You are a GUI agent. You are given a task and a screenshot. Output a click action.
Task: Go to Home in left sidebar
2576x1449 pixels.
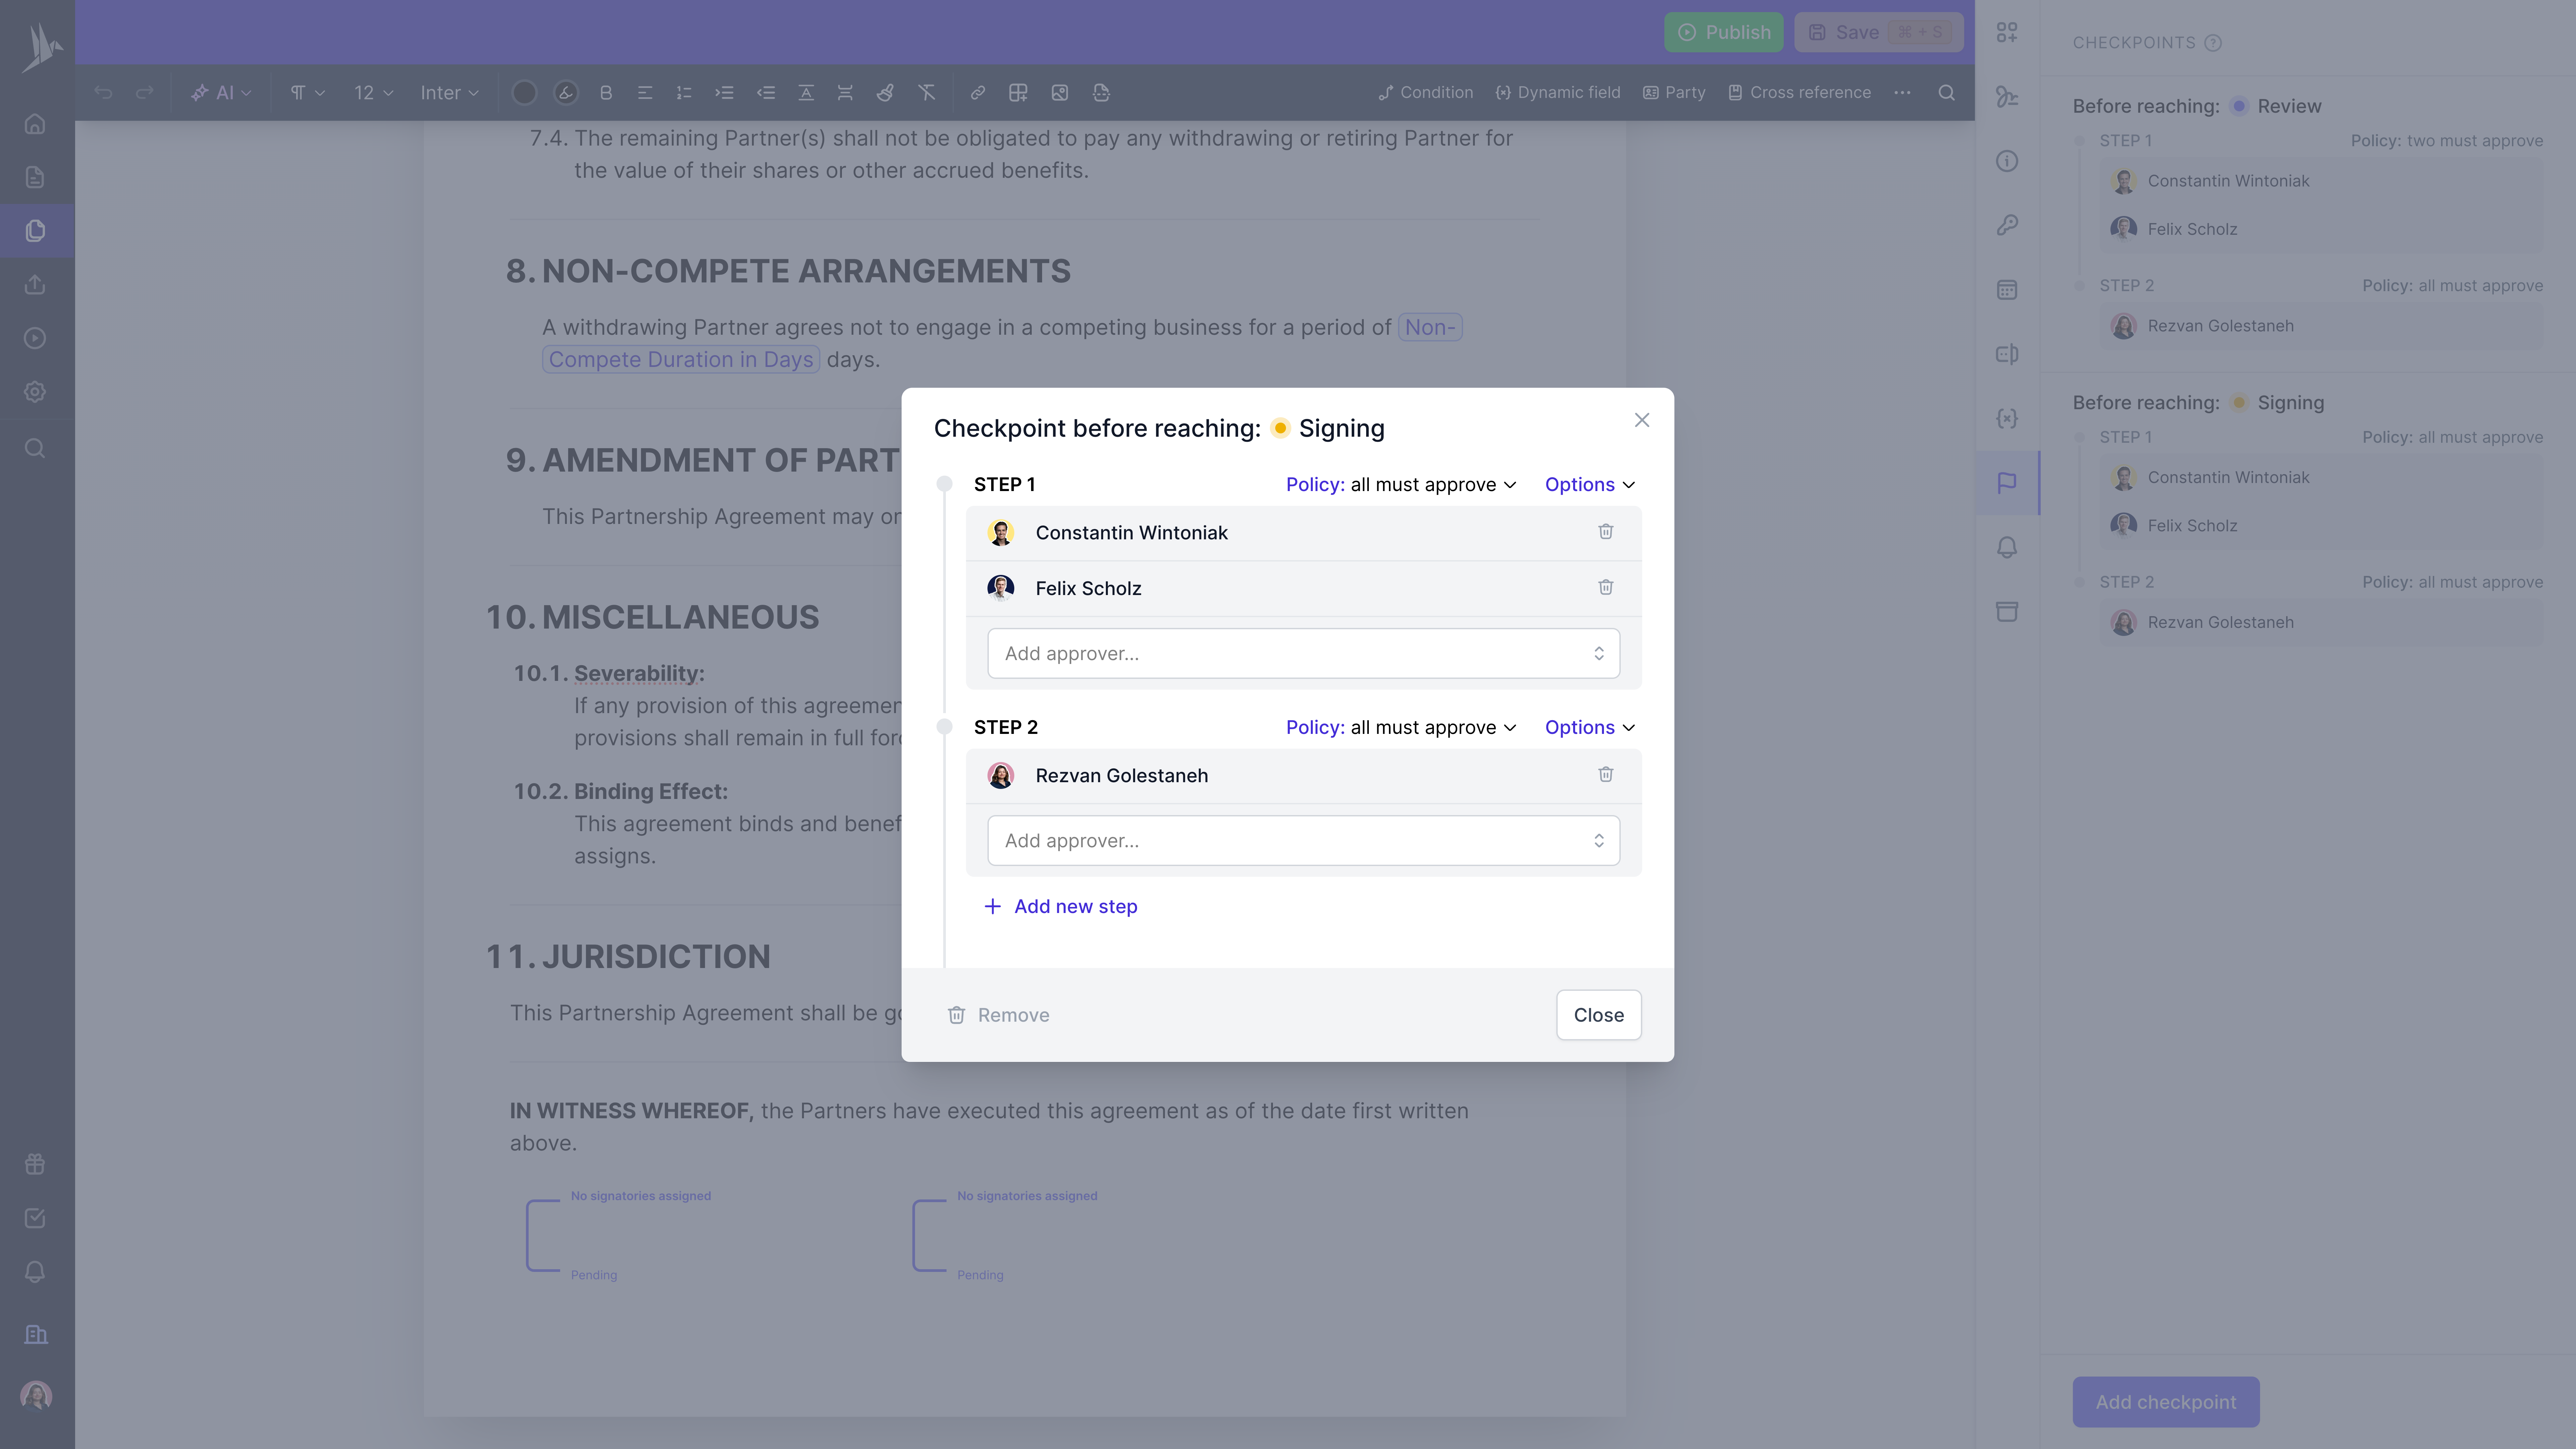click(35, 124)
